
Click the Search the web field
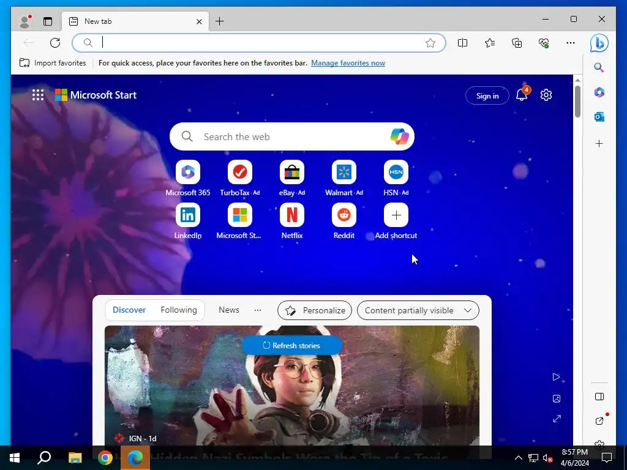[x=292, y=136]
